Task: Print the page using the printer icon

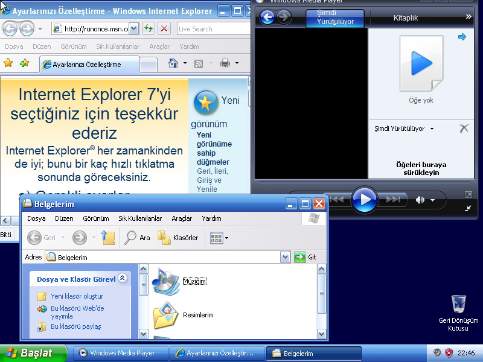Action: tap(225, 63)
